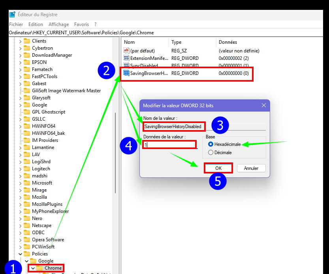Select the IM Providers folder icon

[x=26, y=140]
